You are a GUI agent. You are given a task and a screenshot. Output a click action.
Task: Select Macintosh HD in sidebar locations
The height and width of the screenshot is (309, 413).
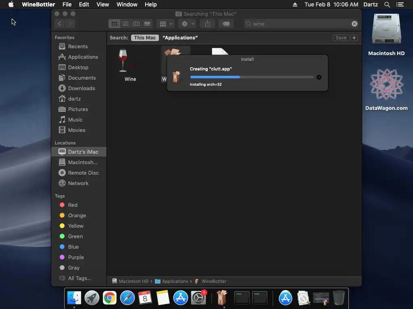click(x=78, y=163)
